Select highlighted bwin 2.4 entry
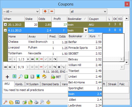 click(x=85, y=94)
